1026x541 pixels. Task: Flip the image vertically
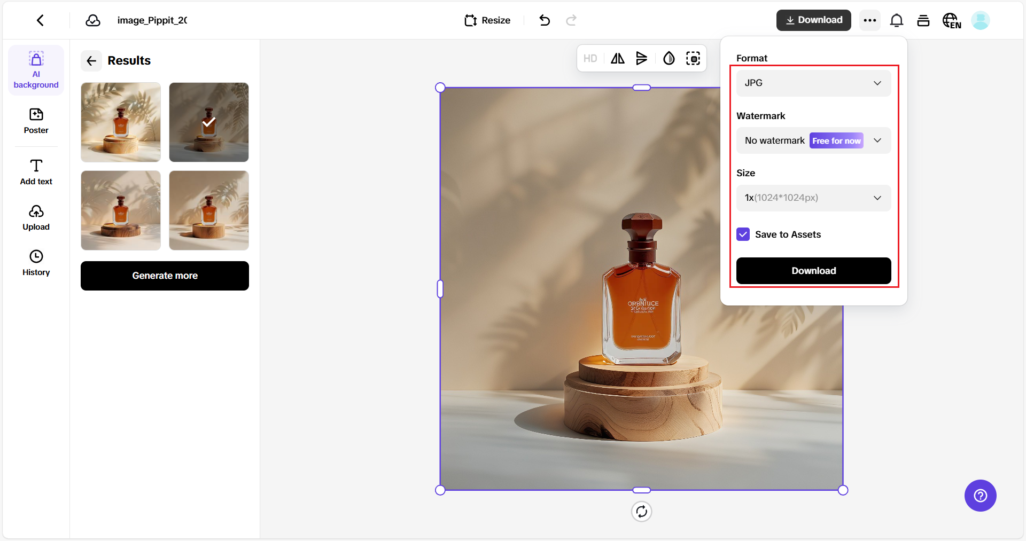coord(641,58)
